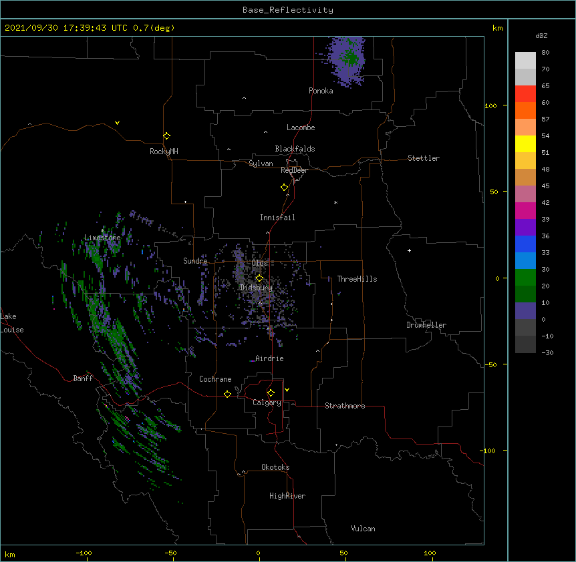Click the Lake Louise label

pyautogui.click(x=11, y=323)
